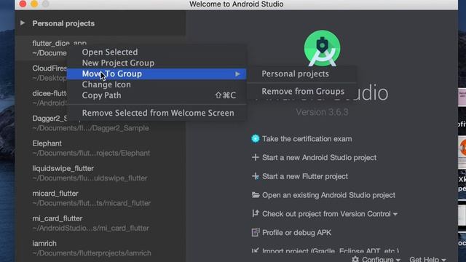Click plus icon for new Flutter project
466x262 pixels.
tap(256, 176)
